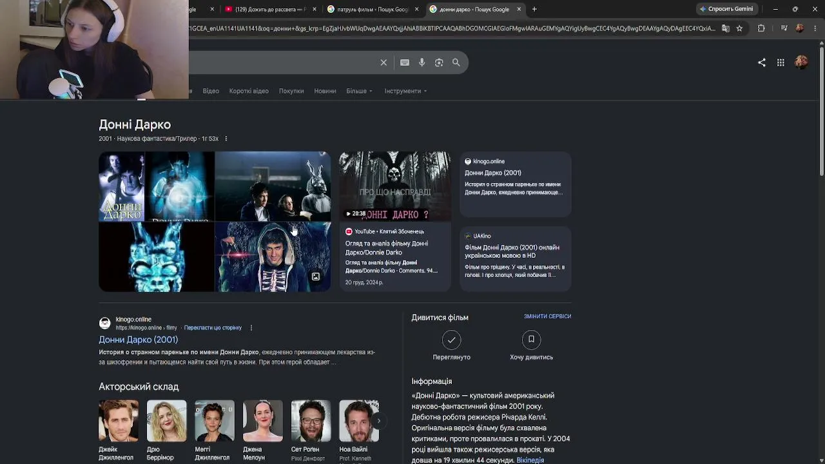Open the Вікіпедія link in the info panel
Image resolution: width=825 pixels, height=464 pixels.
click(x=530, y=460)
